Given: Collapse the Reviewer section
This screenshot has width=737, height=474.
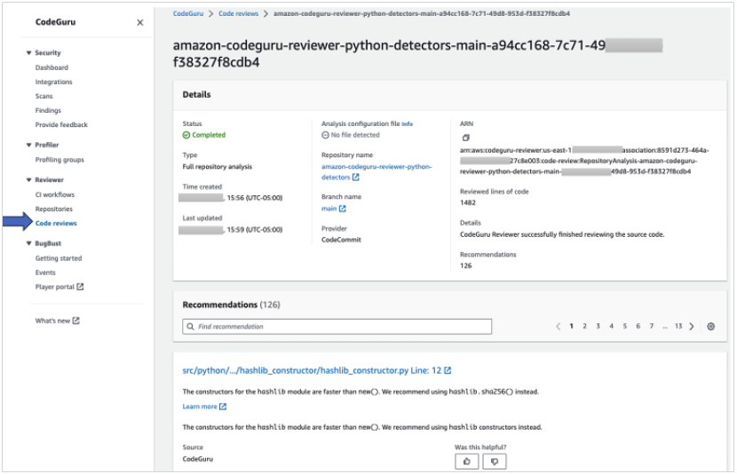Looking at the screenshot, I should 28,180.
